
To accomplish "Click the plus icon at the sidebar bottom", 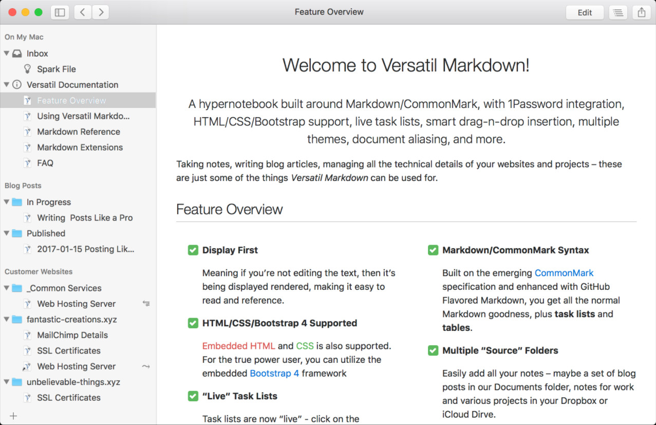I will pyautogui.click(x=13, y=416).
